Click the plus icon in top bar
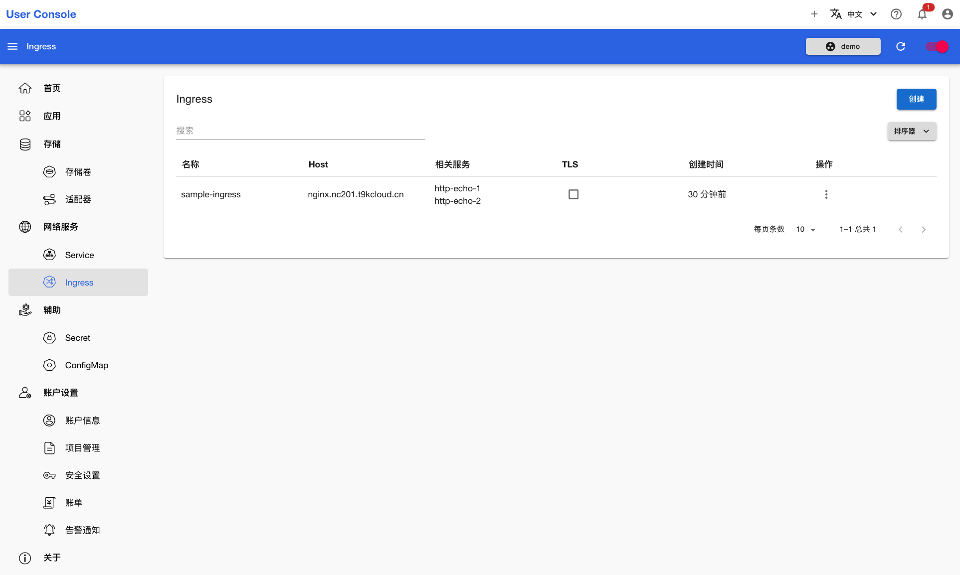960x575 pixels. (814, 14)
